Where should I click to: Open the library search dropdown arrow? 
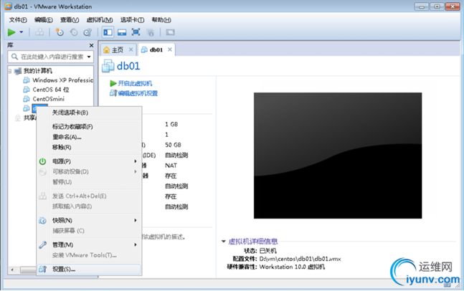click(x=89, y=57)
